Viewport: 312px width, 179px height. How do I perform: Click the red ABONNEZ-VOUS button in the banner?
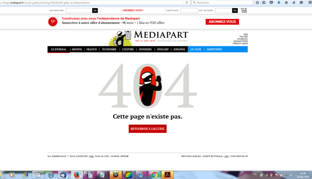click(x=222, y=22)
